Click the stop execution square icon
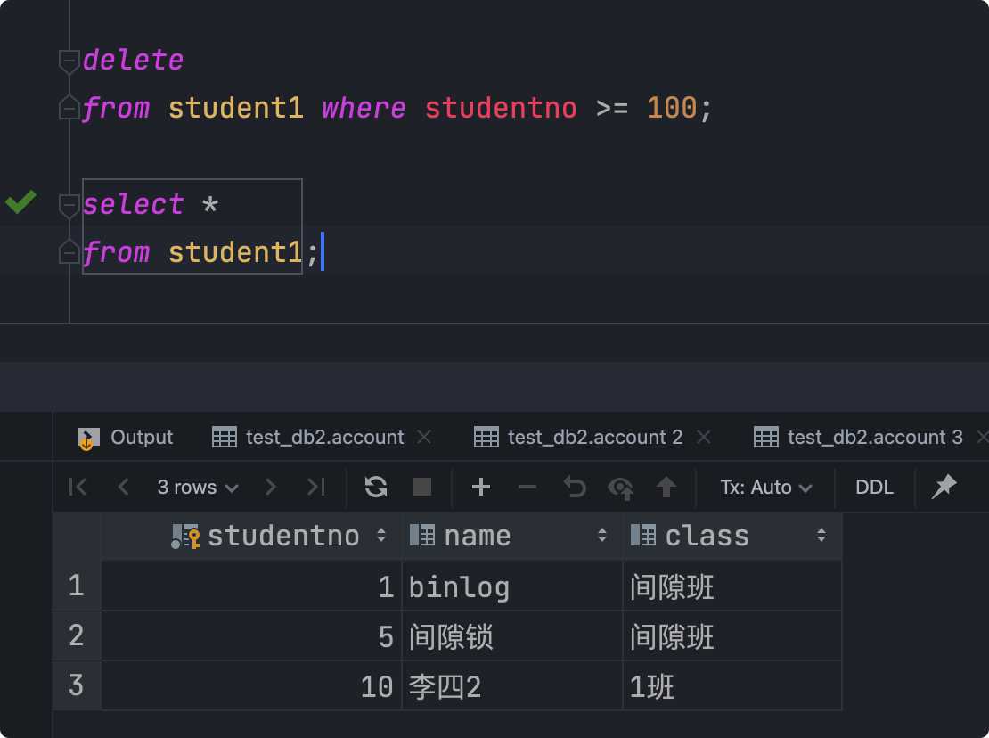 tap(422, 487)
